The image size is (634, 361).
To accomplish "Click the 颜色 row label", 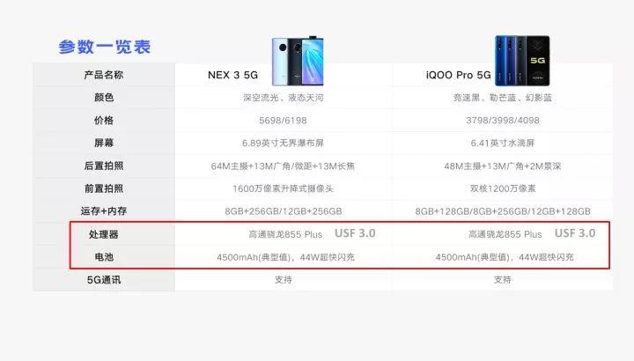I will pos(104,98).
